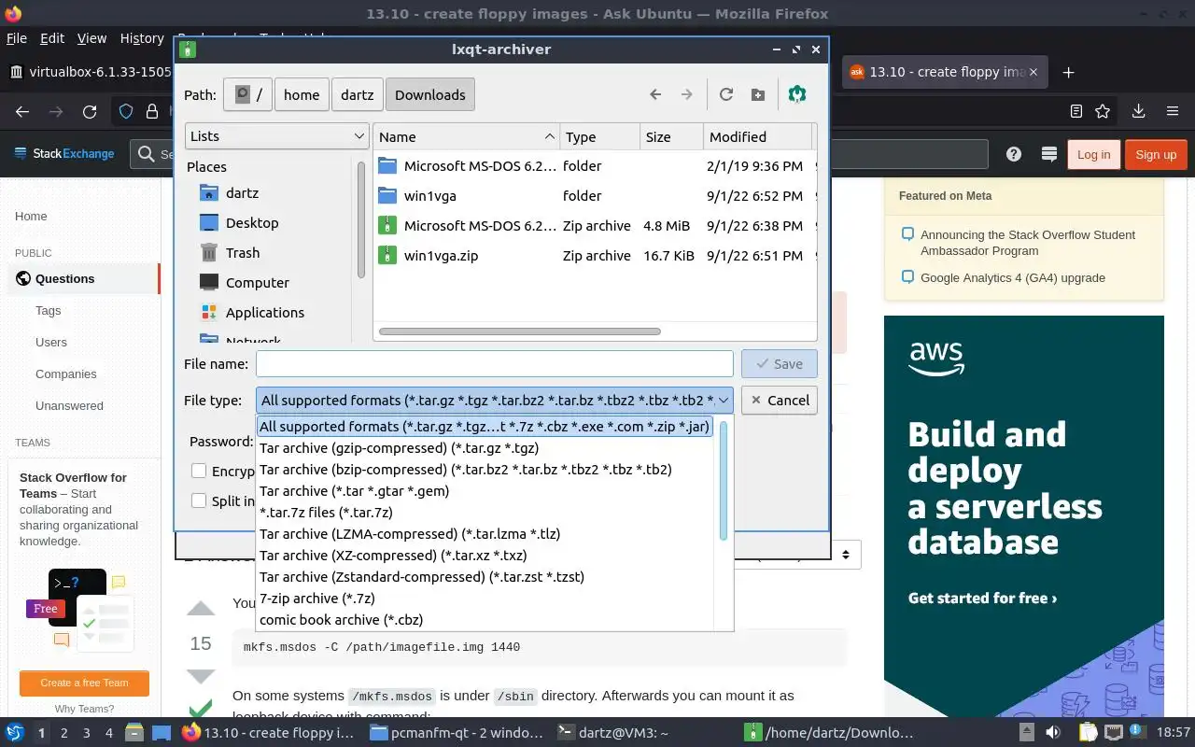Upvote the answer with 15 votes
The image size is (1195, 747).
[x=201, y=609]
